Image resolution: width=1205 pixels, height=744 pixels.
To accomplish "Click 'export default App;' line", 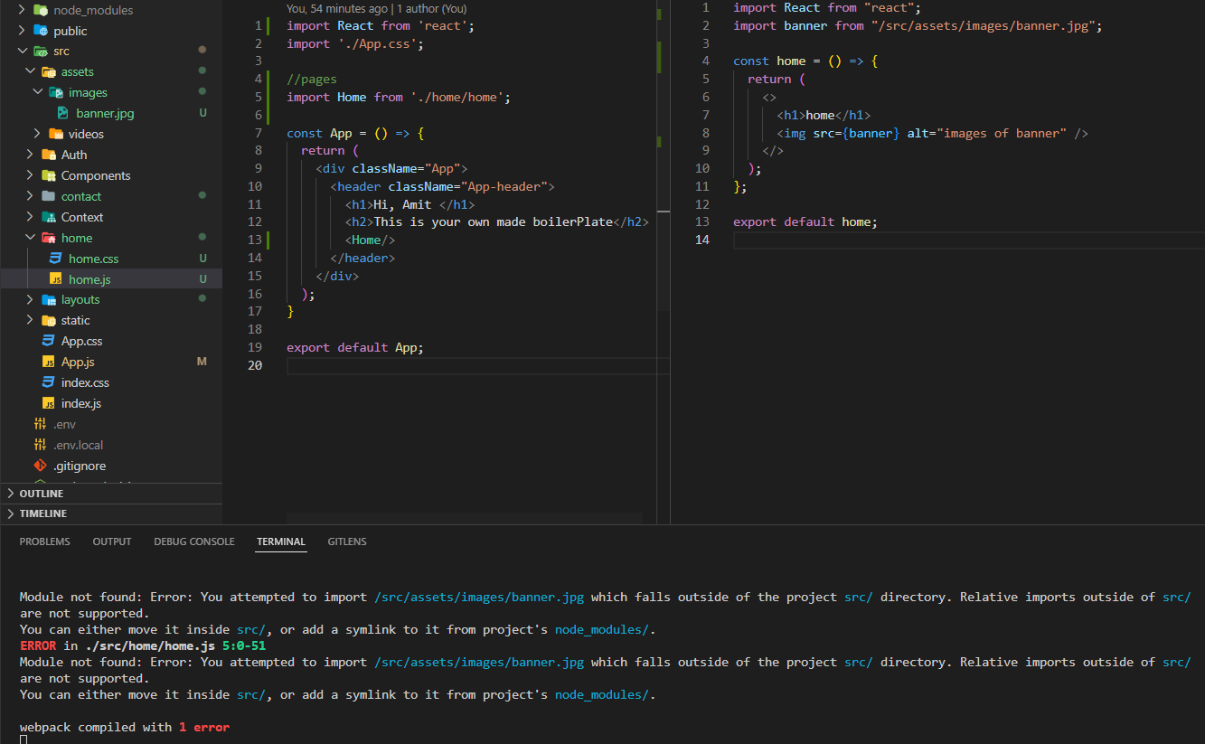I will coord(355,348).
